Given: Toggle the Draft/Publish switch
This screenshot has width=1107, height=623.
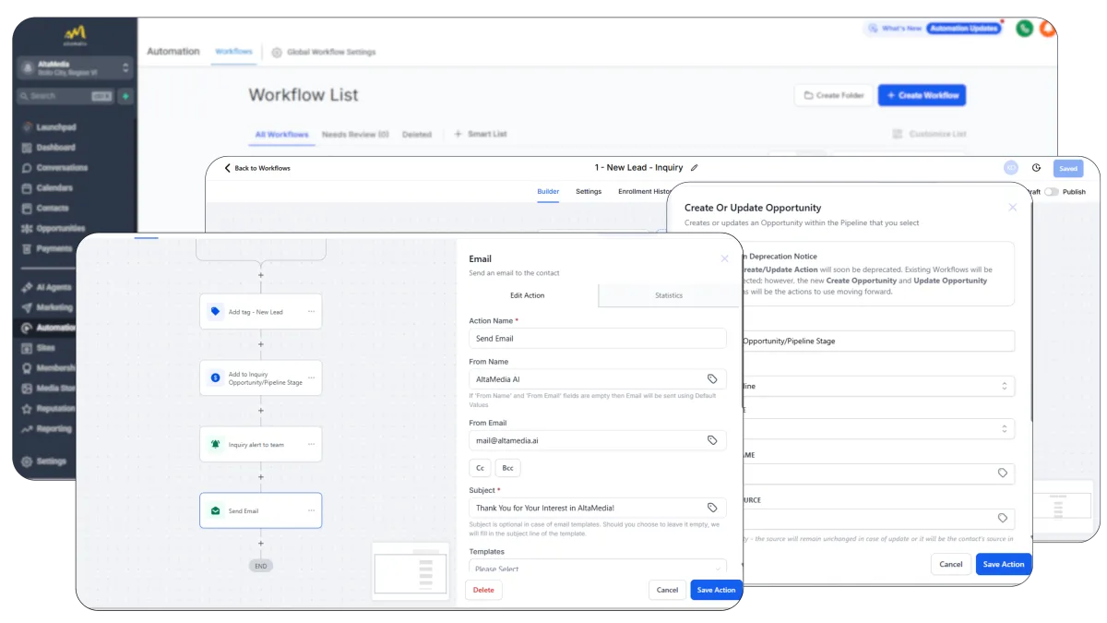Looking at the screenshot, I should click(1052, 192).
